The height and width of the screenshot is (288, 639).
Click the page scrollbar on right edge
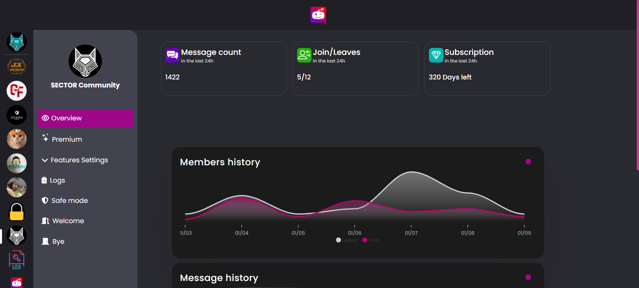point(637,85)
